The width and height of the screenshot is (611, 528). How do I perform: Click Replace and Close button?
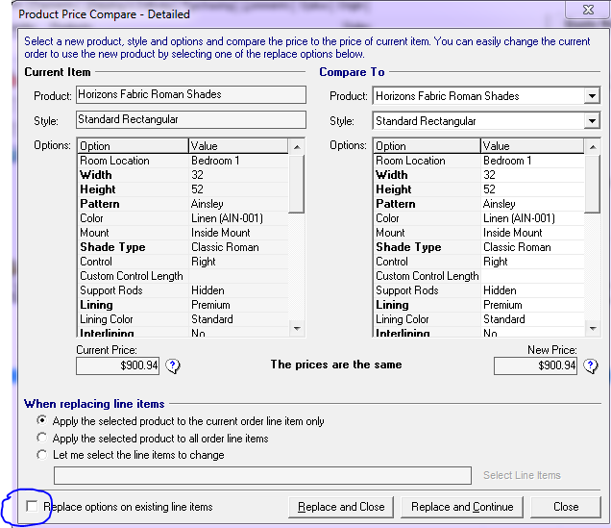coord(341,507)
